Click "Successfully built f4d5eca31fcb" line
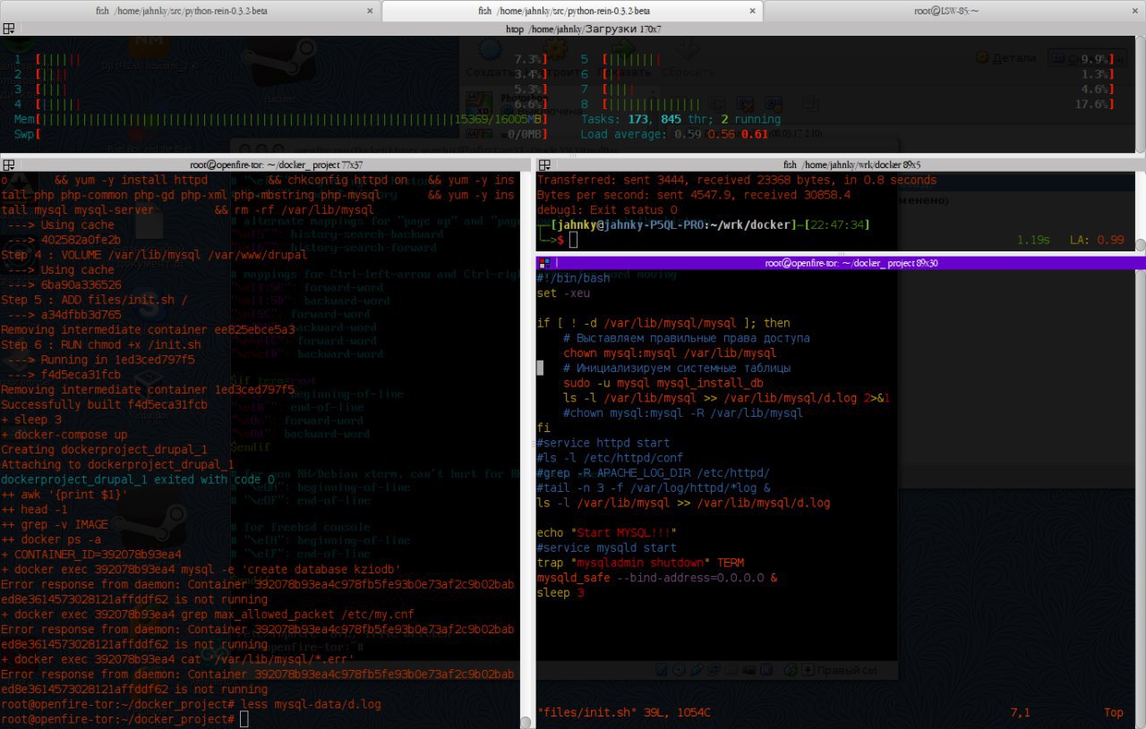This screenshot has height=729, width=1146. tap(105, 404)
